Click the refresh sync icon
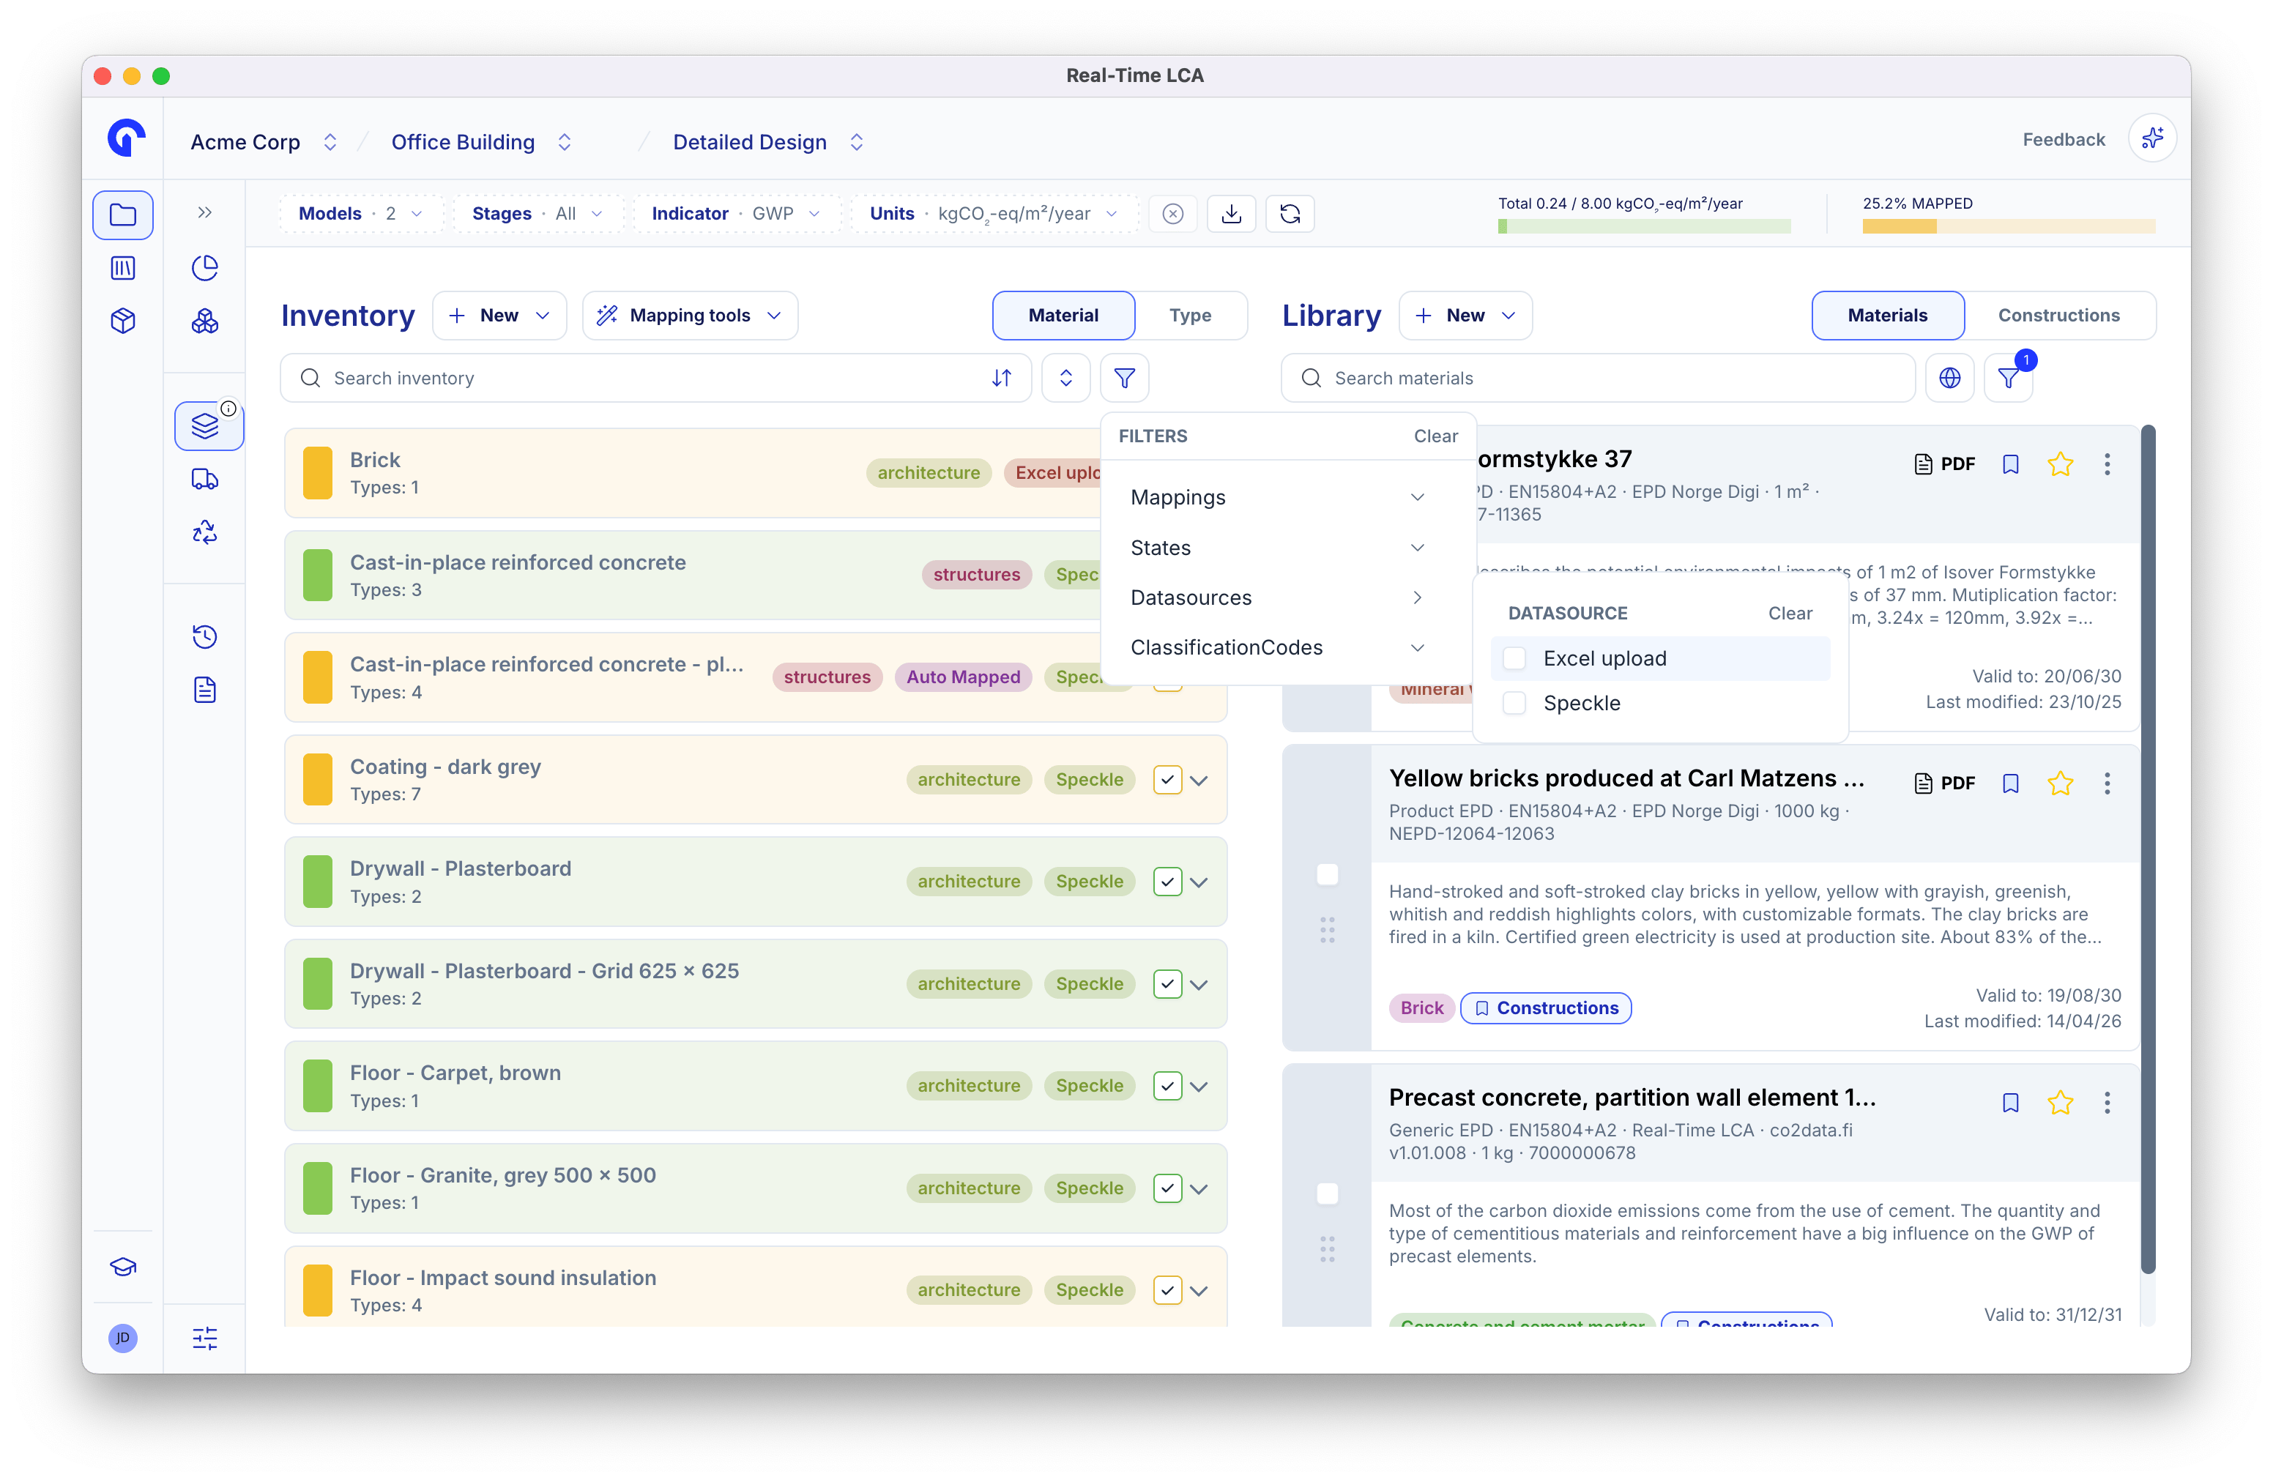The image size is (2273, 1482). click(x=1290, y=214)
